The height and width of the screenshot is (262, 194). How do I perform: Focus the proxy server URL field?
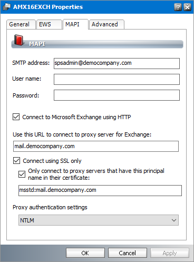click(96, 146)
